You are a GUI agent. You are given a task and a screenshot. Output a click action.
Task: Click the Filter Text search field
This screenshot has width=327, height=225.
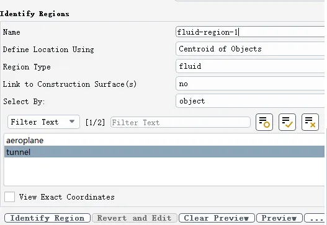181,122
